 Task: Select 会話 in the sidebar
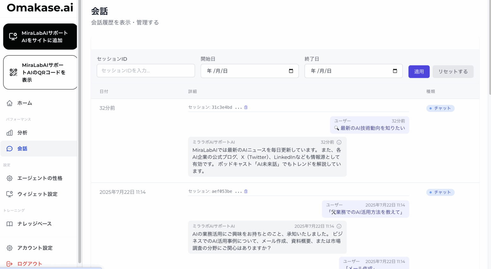click(22, 149)
